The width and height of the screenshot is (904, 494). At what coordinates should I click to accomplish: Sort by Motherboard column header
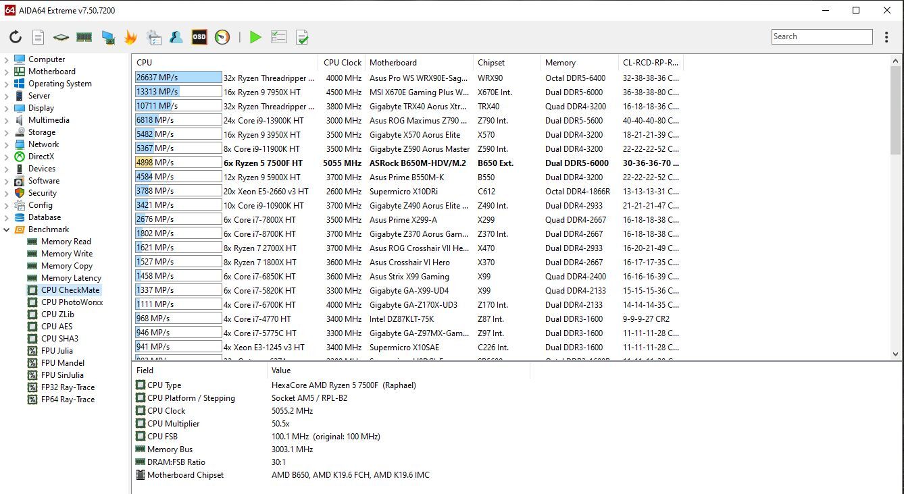[419, 63]
